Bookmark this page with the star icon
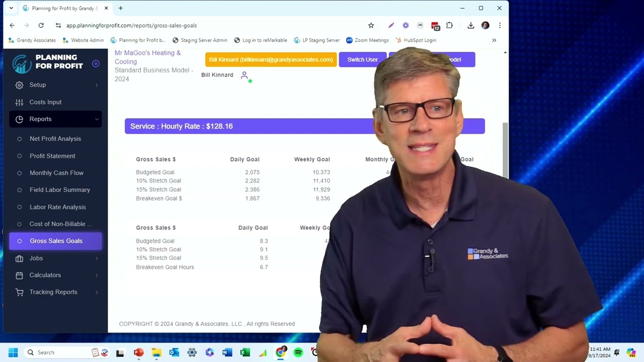 point(371,25)
